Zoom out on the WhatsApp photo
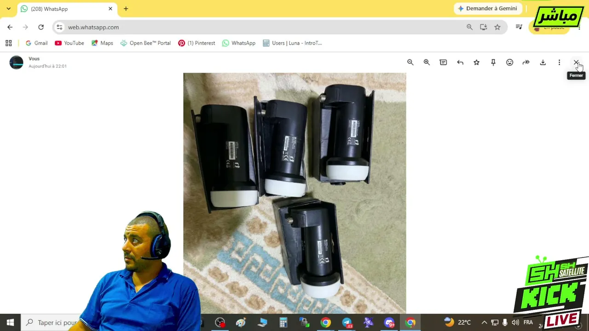Screen dimensions: 589x331 (x=410, y=63)
